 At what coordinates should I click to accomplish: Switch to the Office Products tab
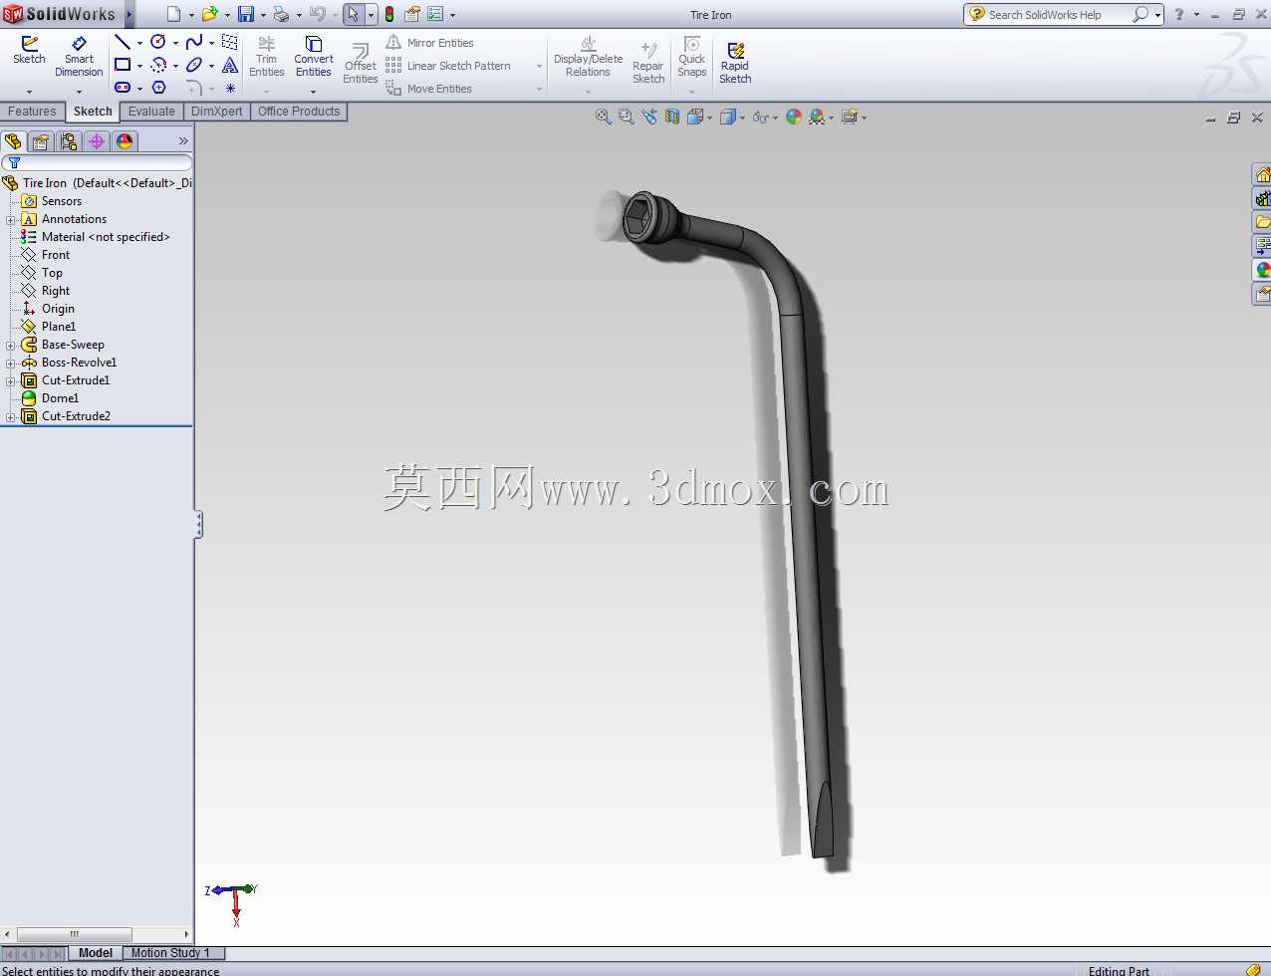(299, 112)
